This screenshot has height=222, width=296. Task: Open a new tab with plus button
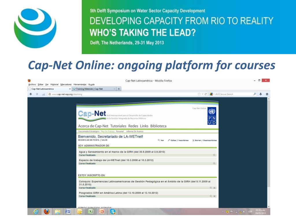click(x=119, y=89)
